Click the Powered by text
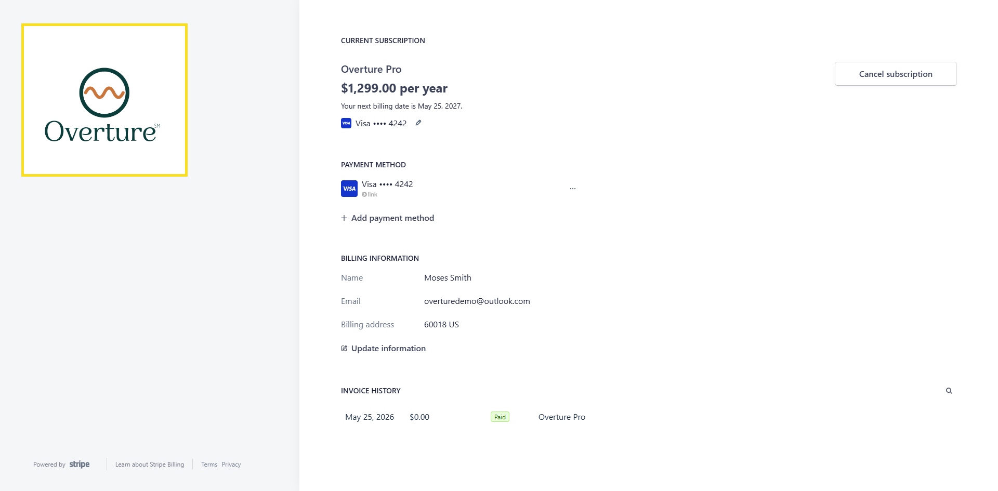This screenshot has height=491, width=998. click(49, 465)
